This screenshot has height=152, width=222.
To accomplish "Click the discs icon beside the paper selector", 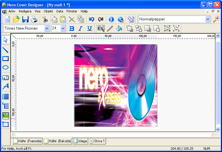I will pyautogui.click(x=131, y=19).
